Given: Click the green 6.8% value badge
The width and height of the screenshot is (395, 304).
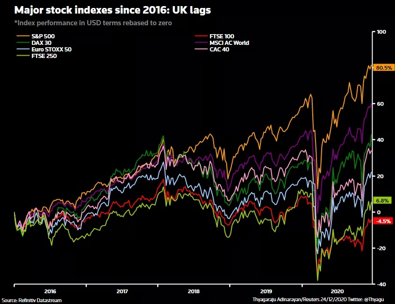Looking at the screenshot, I should (382, 200).
